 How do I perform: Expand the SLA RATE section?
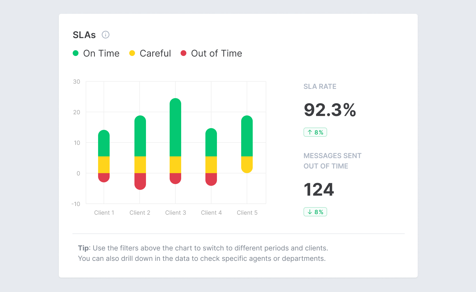pos(320,86)
